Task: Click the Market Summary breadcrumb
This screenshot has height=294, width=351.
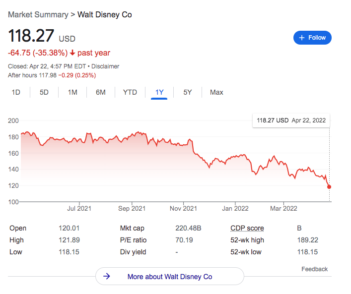Action: click(x=38, y=14)
